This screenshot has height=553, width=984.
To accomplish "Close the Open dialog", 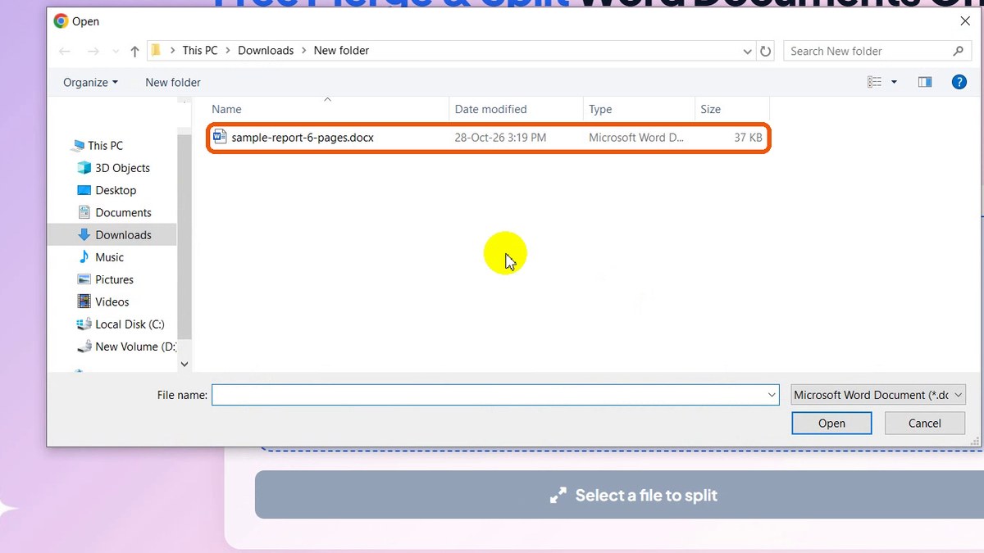I will click(x=965, y=21).
